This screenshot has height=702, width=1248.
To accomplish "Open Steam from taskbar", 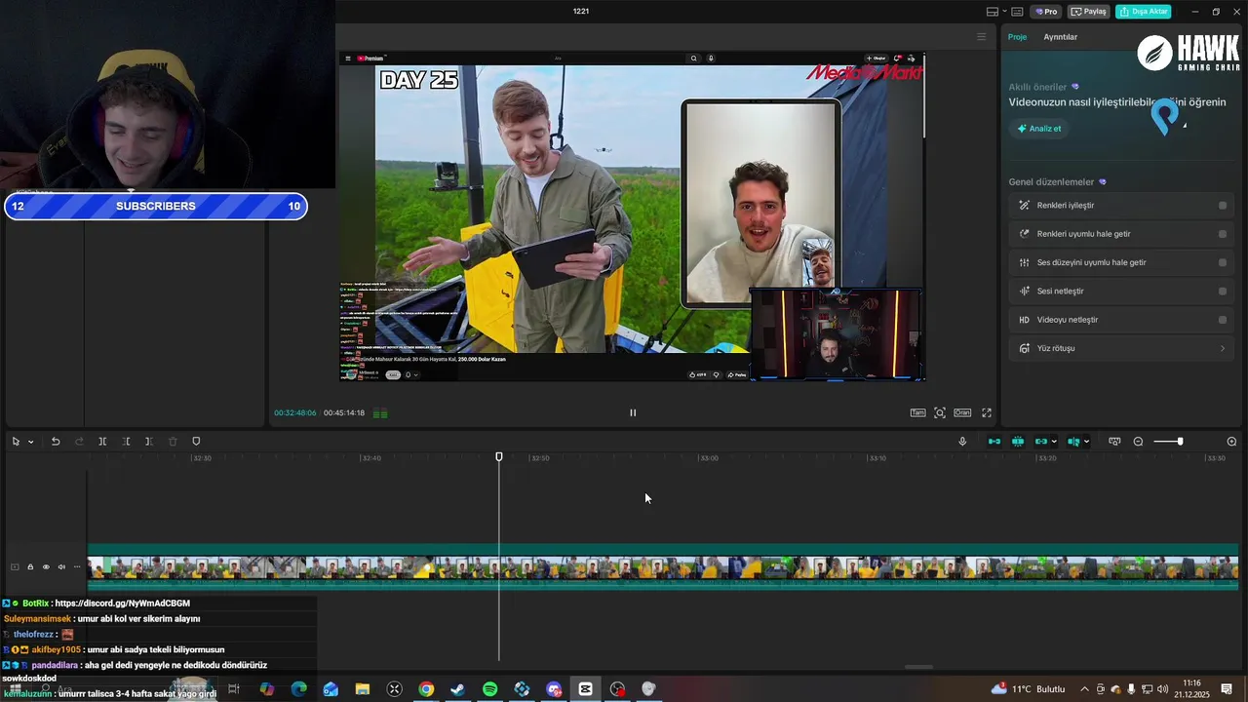I will [457, 689].
